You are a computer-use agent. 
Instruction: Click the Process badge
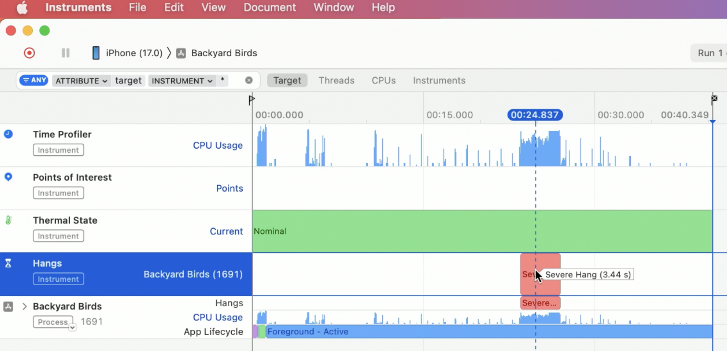[x=53, y=322]
